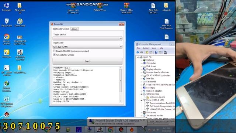Uncheck Reboot after unlock checkbox
This screenshot has height=133, width=236.
point(54,55)
